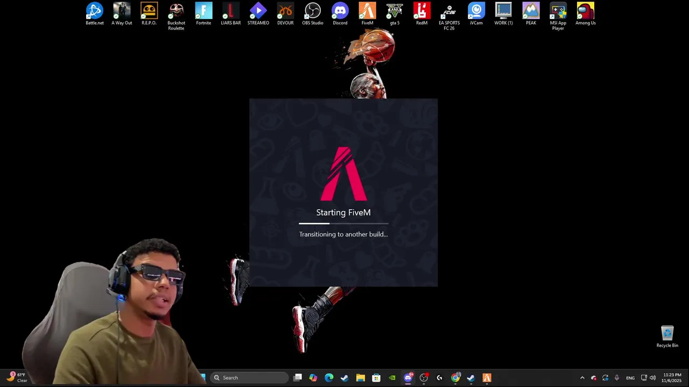689x387 pixels.
Task: Select the DEVOUR desktop icon
Action: (x=285, y=14)
